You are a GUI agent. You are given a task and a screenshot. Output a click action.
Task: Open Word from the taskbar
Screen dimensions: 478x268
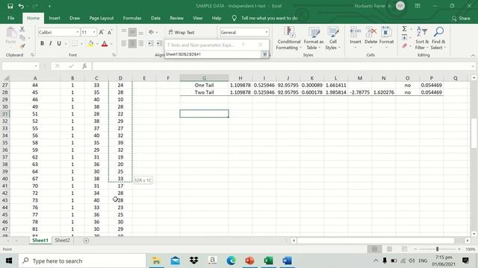click(x=287, y=261)
